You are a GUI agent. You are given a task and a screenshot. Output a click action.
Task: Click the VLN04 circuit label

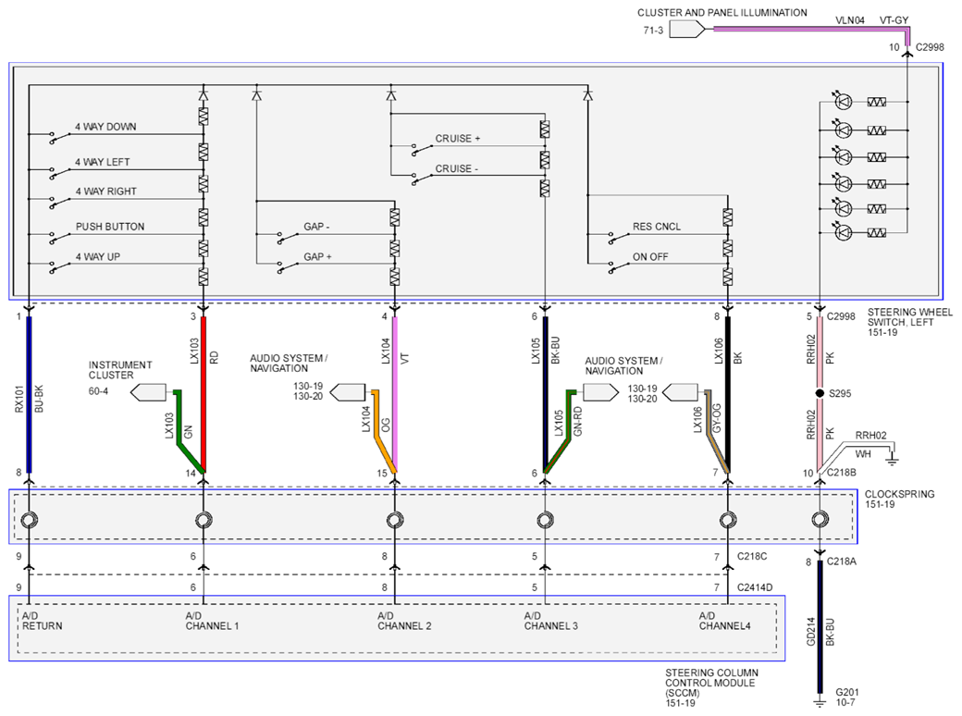(x=850, y=20)
